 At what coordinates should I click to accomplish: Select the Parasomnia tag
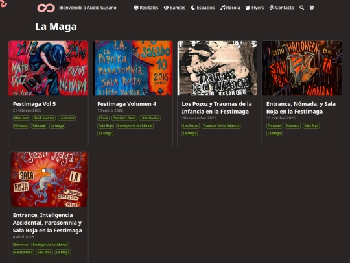click(23, 252)
